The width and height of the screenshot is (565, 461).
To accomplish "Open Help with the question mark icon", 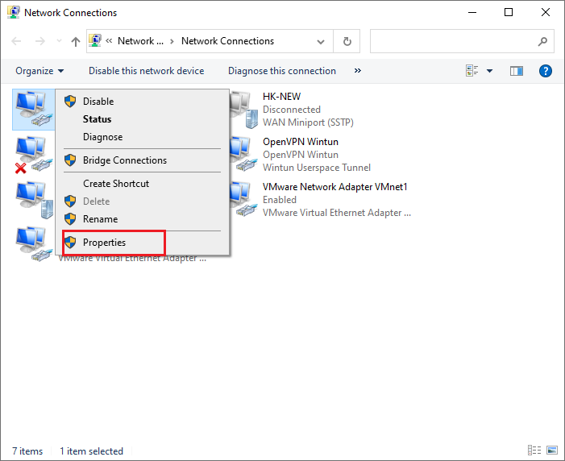I will pyautogui.click(x=545, y=71).
